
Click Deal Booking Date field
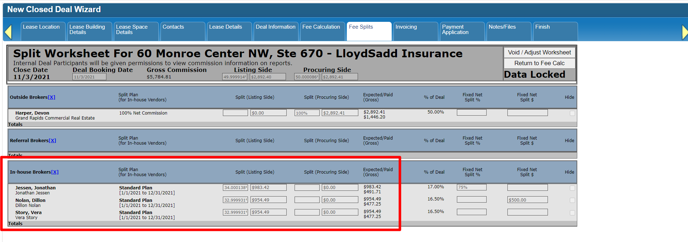(x=89, y=77)
